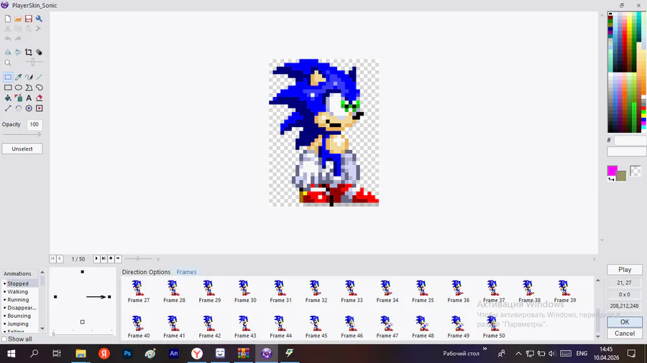Open File Explorer from the taskbar

81,353
